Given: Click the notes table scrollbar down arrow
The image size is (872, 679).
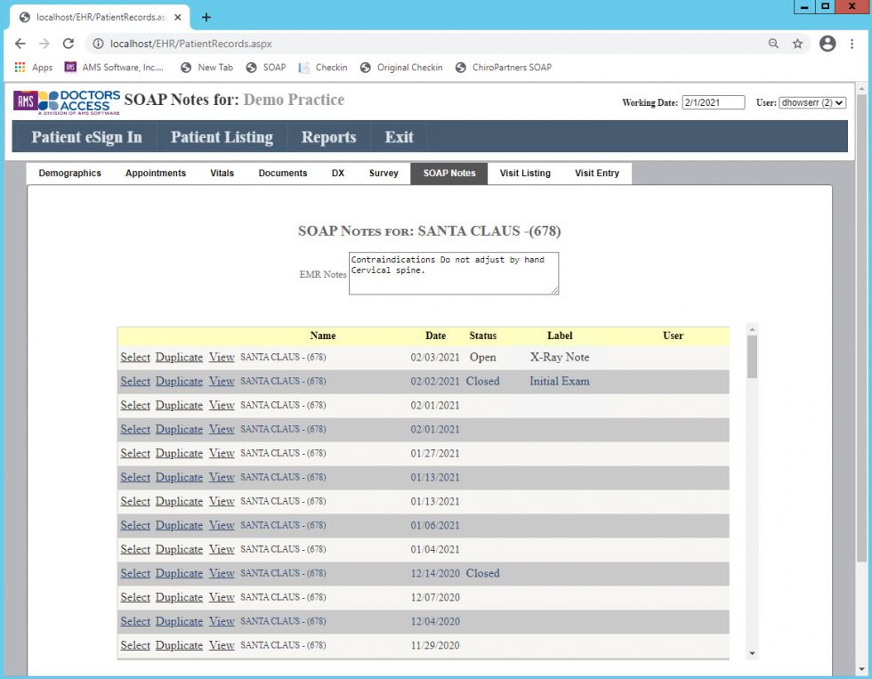Looking at the screenshot, I should pos(752,653).
